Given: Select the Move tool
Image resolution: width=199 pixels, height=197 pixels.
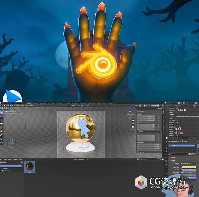Looking at the screenshot, I should tap(2, 120).
